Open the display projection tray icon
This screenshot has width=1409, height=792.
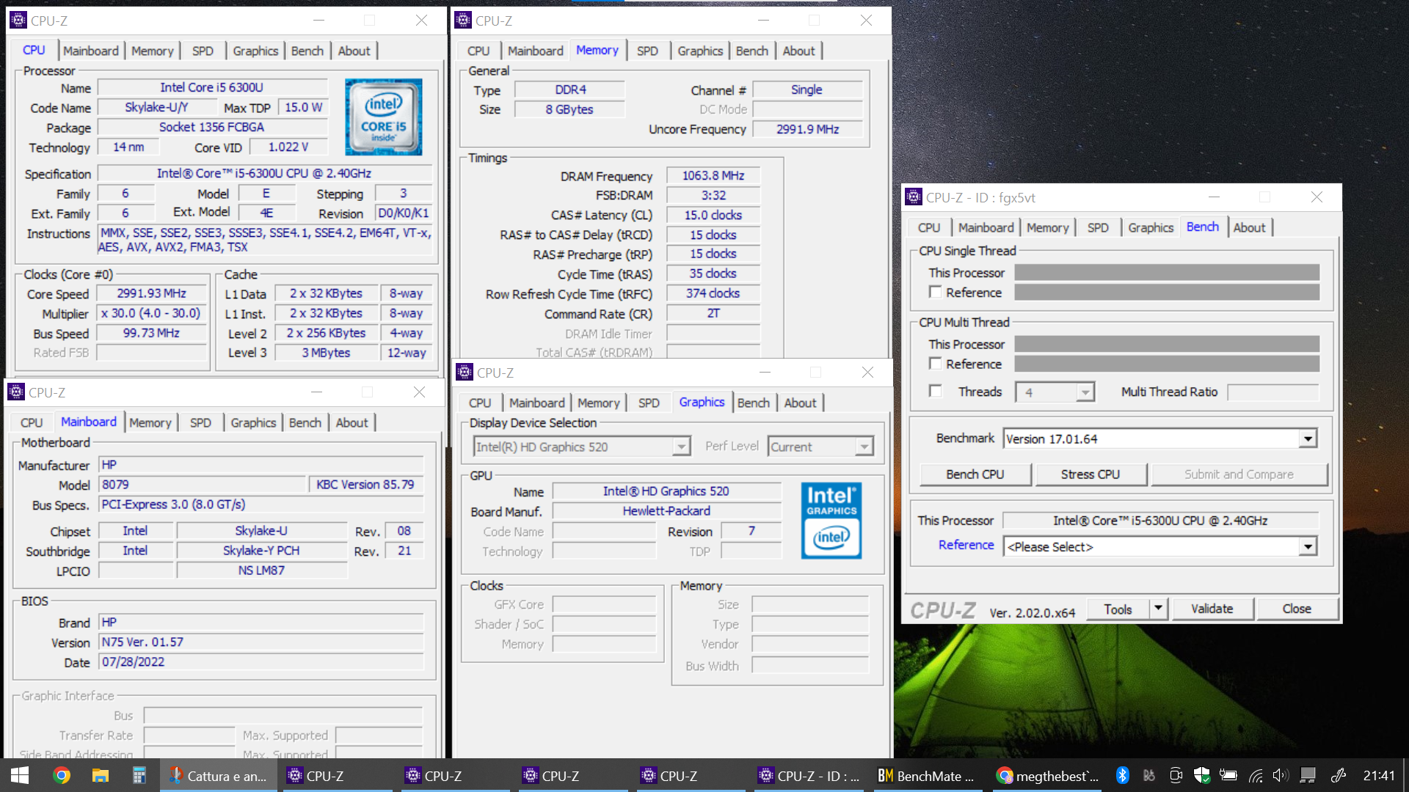coord(1308,775)
